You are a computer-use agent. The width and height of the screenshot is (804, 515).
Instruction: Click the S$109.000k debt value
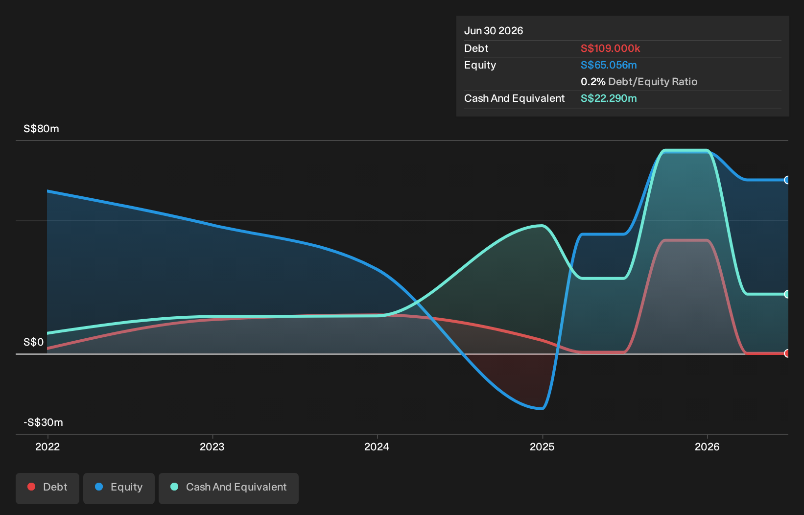(611, 48)
